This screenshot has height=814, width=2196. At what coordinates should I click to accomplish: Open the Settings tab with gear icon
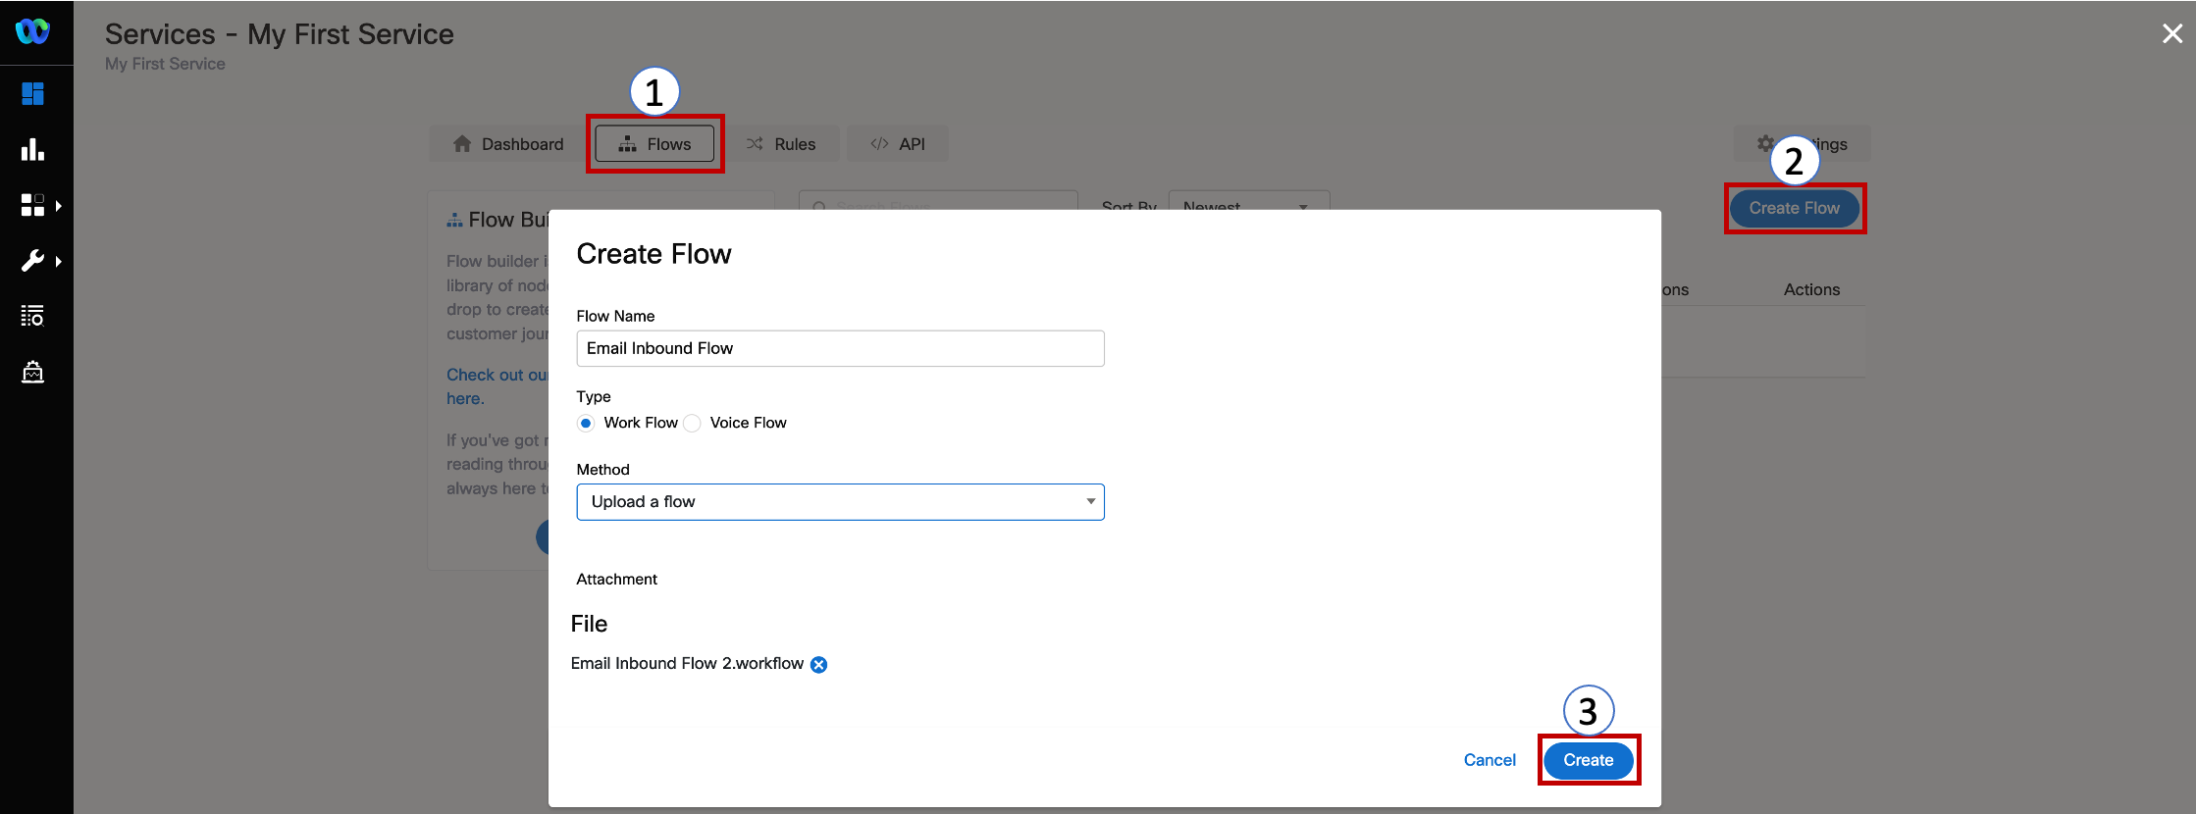click(x=1802, y=144)
